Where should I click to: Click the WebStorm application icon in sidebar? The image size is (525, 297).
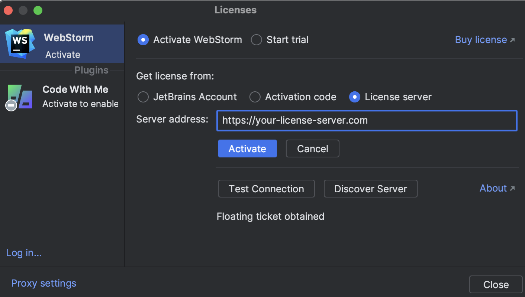(x=19, y=43)
